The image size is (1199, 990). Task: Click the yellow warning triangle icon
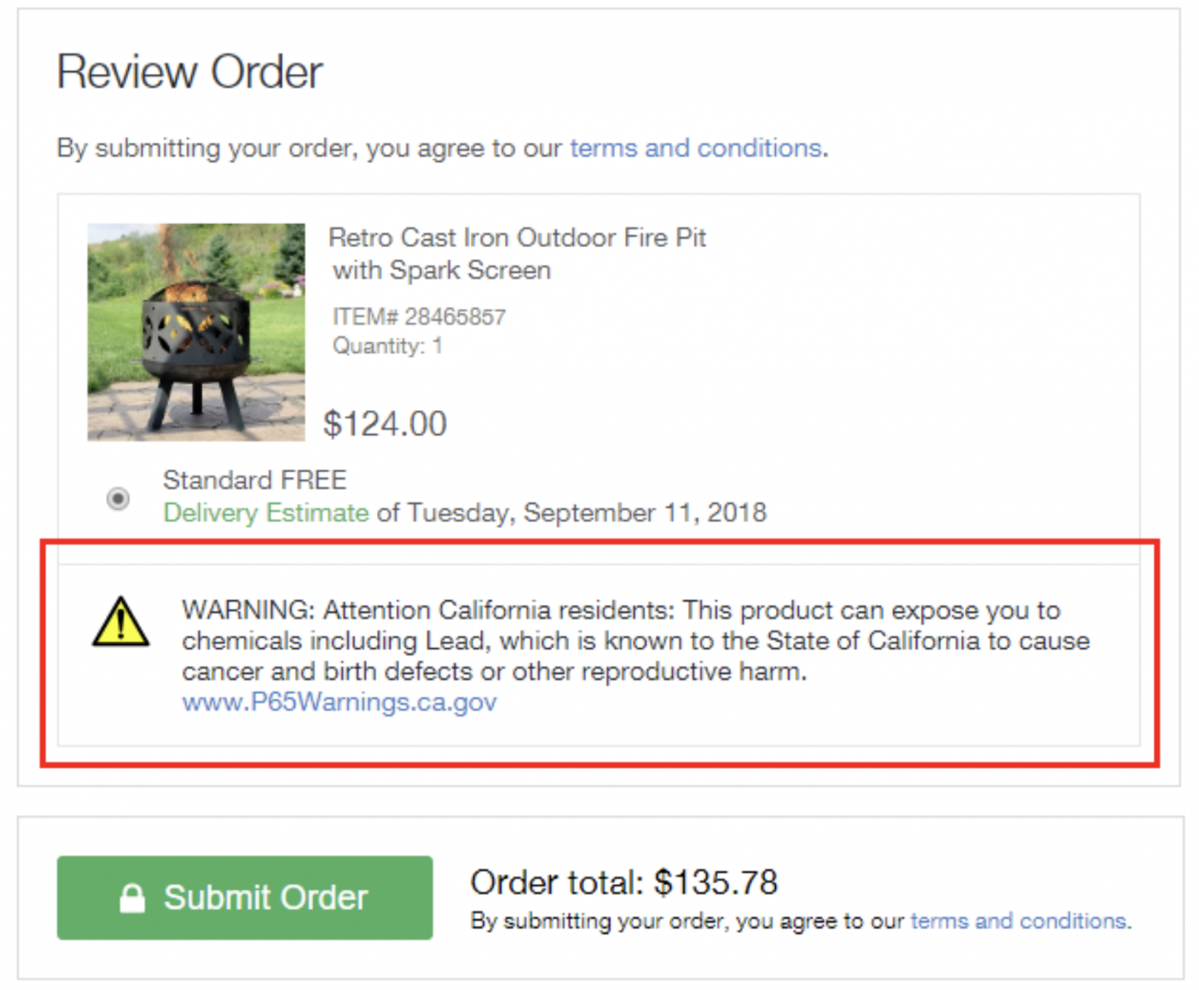click(x=120, y=624)
